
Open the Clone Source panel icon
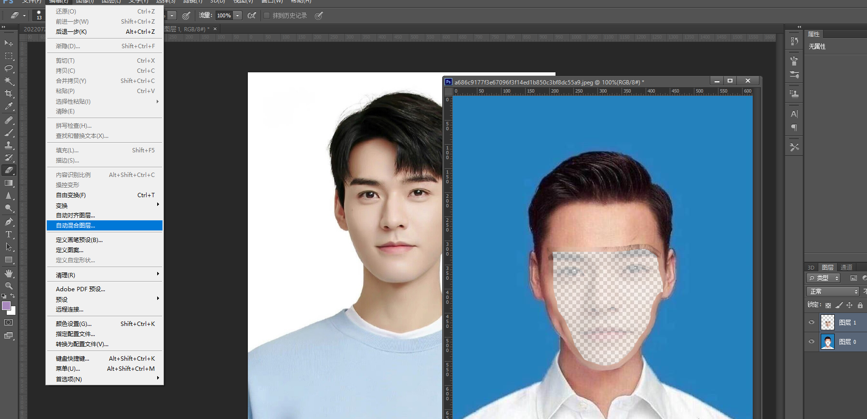[794, 94]
